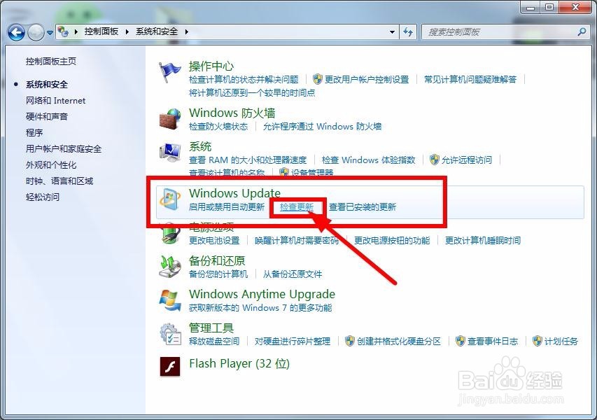Click the Action Center flag icon
The height and width of the screenshot is (420, 597).
169,72
